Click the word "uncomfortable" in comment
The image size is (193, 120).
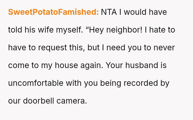click(x=36, y=83)
